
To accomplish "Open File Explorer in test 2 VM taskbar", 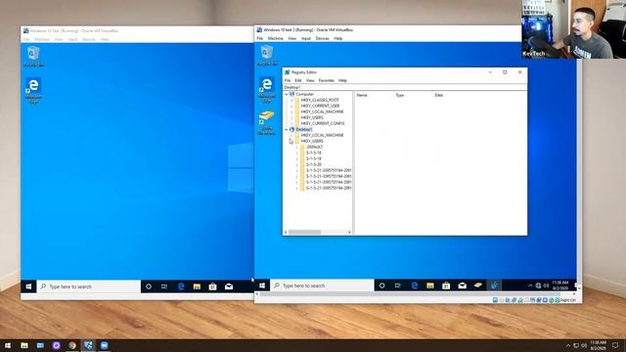I will point(430,286).
